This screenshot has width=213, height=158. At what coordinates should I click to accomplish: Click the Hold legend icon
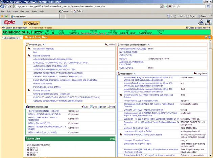coord(109,107)
